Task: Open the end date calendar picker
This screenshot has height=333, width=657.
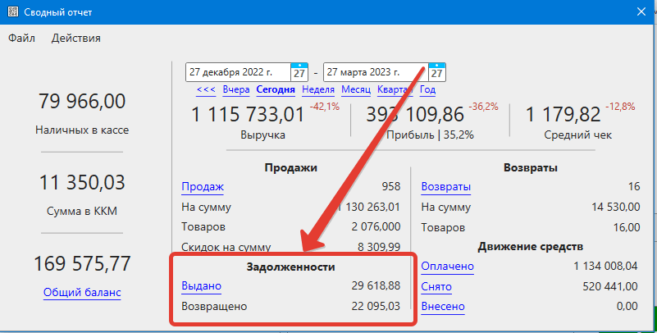Action: (438, 72)
